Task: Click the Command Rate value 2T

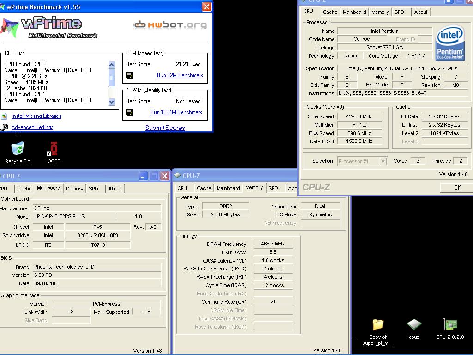Action: (x=273, y=301)
